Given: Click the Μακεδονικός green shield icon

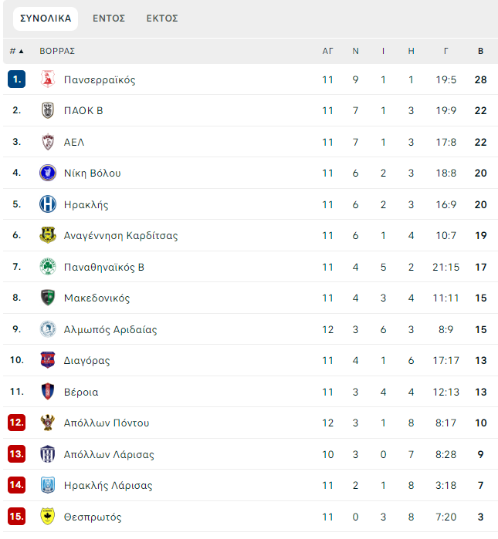Looking at the screenshot, I should pos(48,298).
